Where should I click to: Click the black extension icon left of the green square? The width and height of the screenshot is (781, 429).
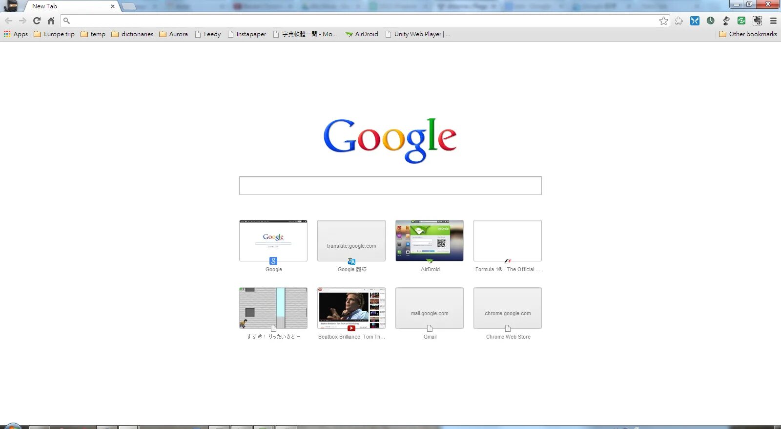(726, 21)
